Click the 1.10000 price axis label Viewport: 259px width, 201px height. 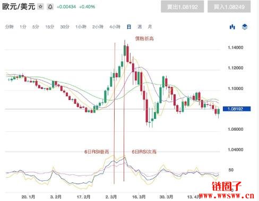[236, 88]
